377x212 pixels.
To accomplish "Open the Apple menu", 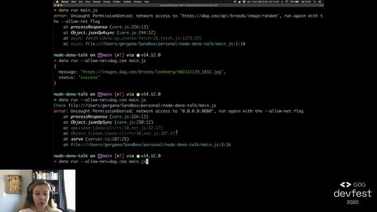I will tap(57, 2).
